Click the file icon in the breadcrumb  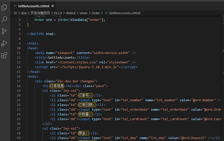click(106, 13)
